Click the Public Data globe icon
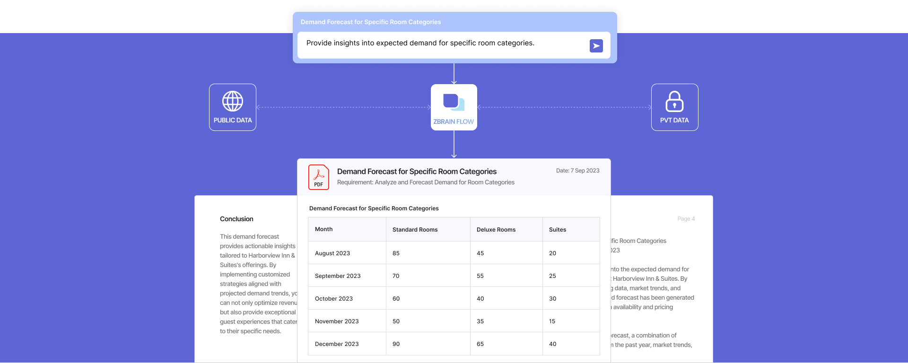Image resolution: width=908 pixels, height=363 pixels. pyautogui.click(x=233, y=101)
